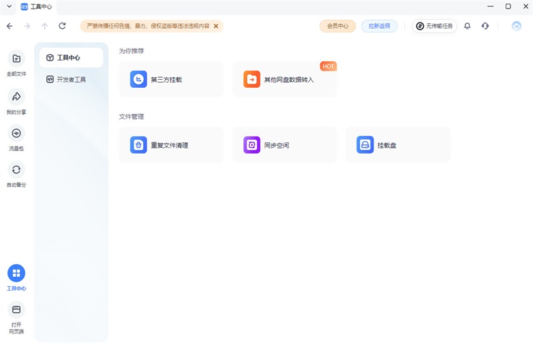
Task: Click the 打开网页端 icon
Action: (x=16, y=309)
